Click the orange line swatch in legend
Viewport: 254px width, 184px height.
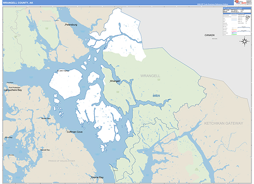[x=234, y=30]
